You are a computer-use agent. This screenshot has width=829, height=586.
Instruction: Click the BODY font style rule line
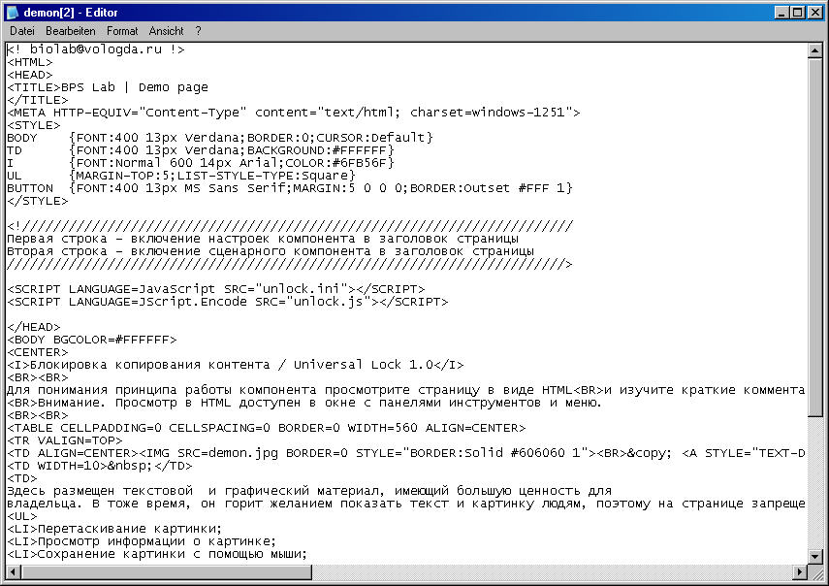220,138
